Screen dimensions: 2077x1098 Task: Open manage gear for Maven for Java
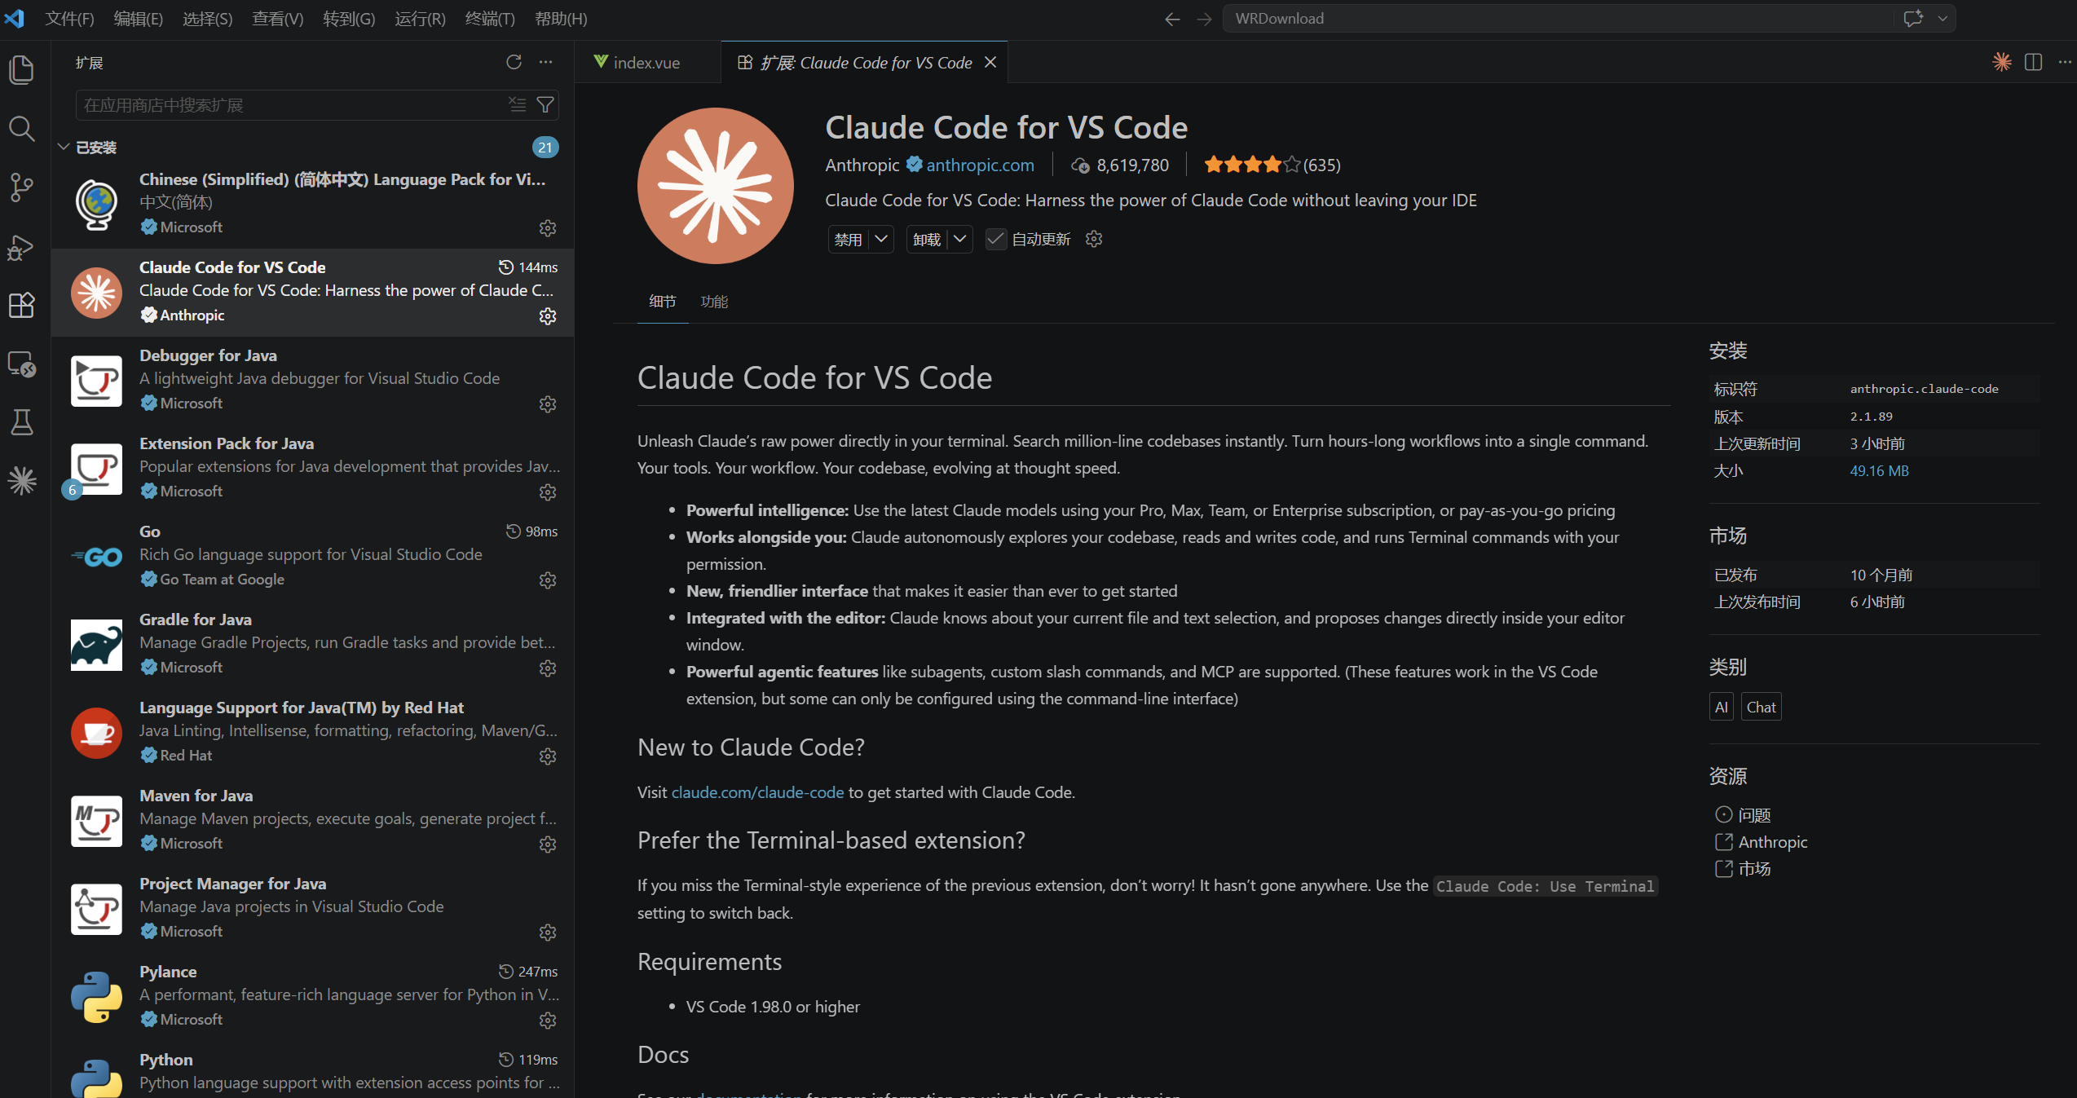click(548, 844)
